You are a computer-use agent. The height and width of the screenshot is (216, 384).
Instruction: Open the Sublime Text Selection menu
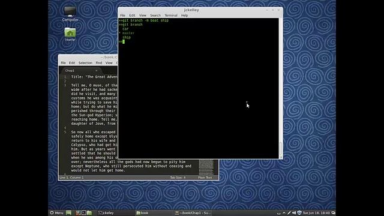[x=85, y=62]
